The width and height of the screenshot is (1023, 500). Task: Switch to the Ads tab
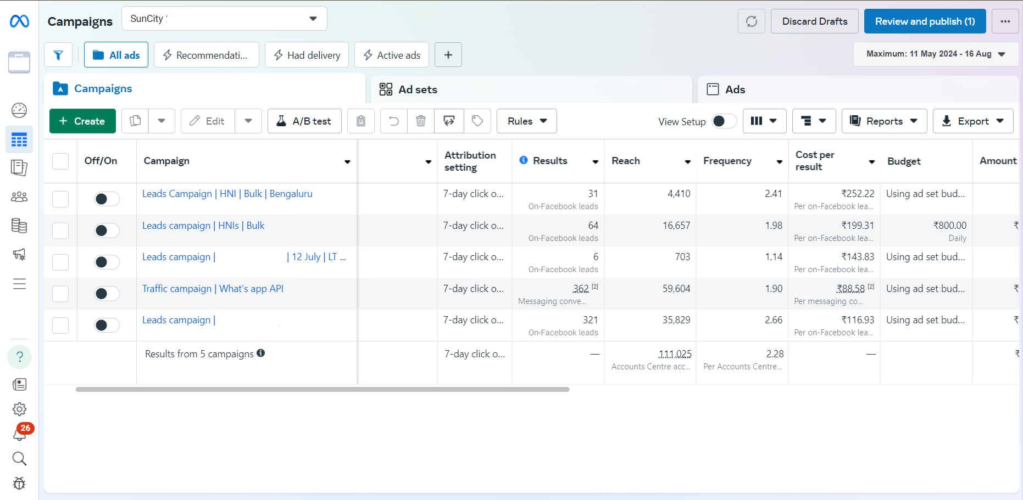735,89
